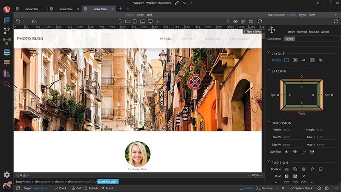Toggle the preview eye in toolbar

[235, 21]
